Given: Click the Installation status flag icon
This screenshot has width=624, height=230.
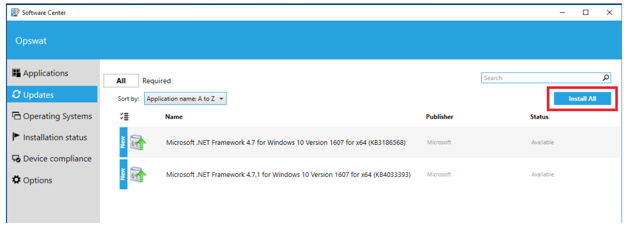Looking at the screenshot, I should coord(17,137).
